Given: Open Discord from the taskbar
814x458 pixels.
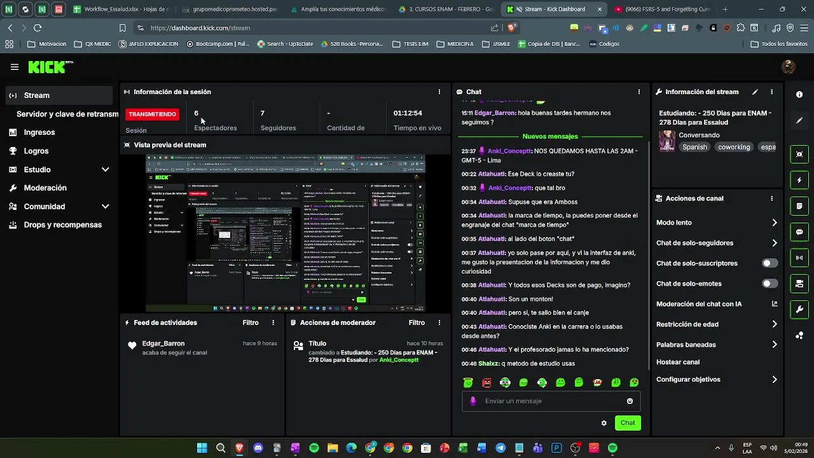Looking at the screenshot, I should click(x=258, y=448).
